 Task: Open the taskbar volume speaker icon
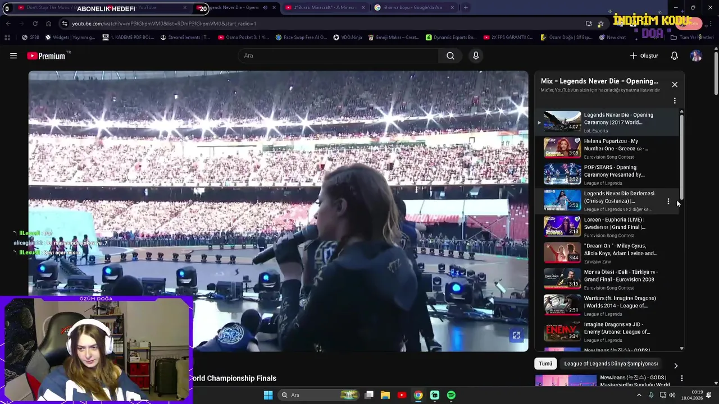(674, 395)
